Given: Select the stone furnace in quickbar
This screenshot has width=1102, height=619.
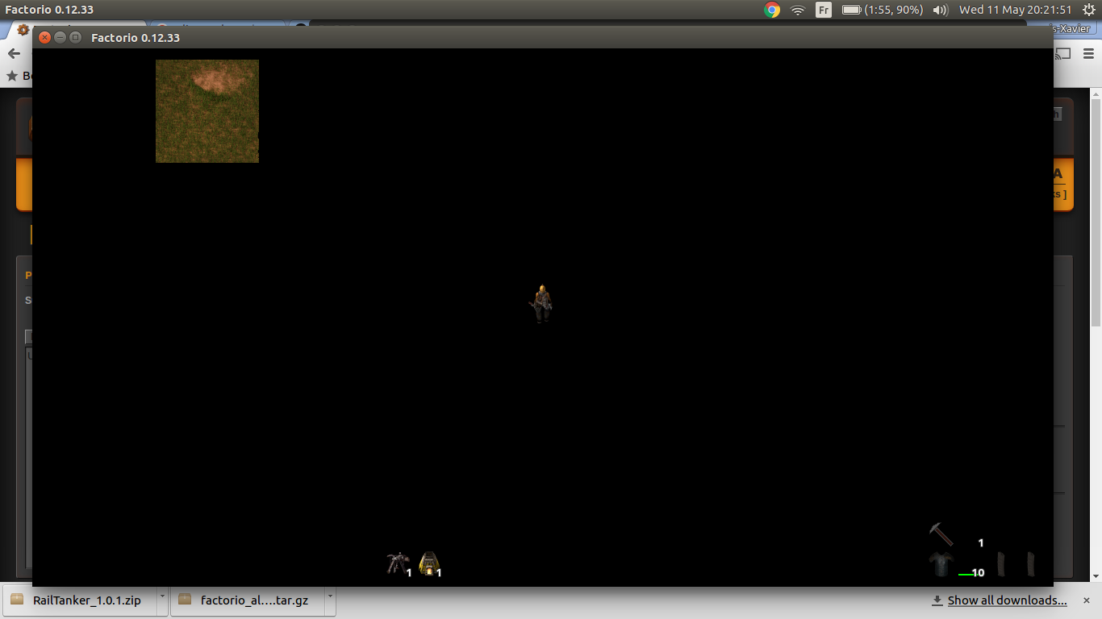Looking at the screenshot, I should click(429, 563).
